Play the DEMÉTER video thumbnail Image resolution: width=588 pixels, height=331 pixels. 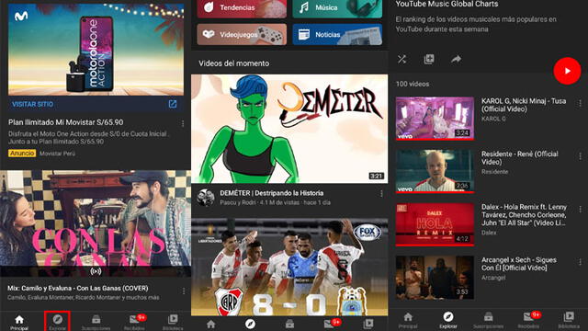pos(289,129)
